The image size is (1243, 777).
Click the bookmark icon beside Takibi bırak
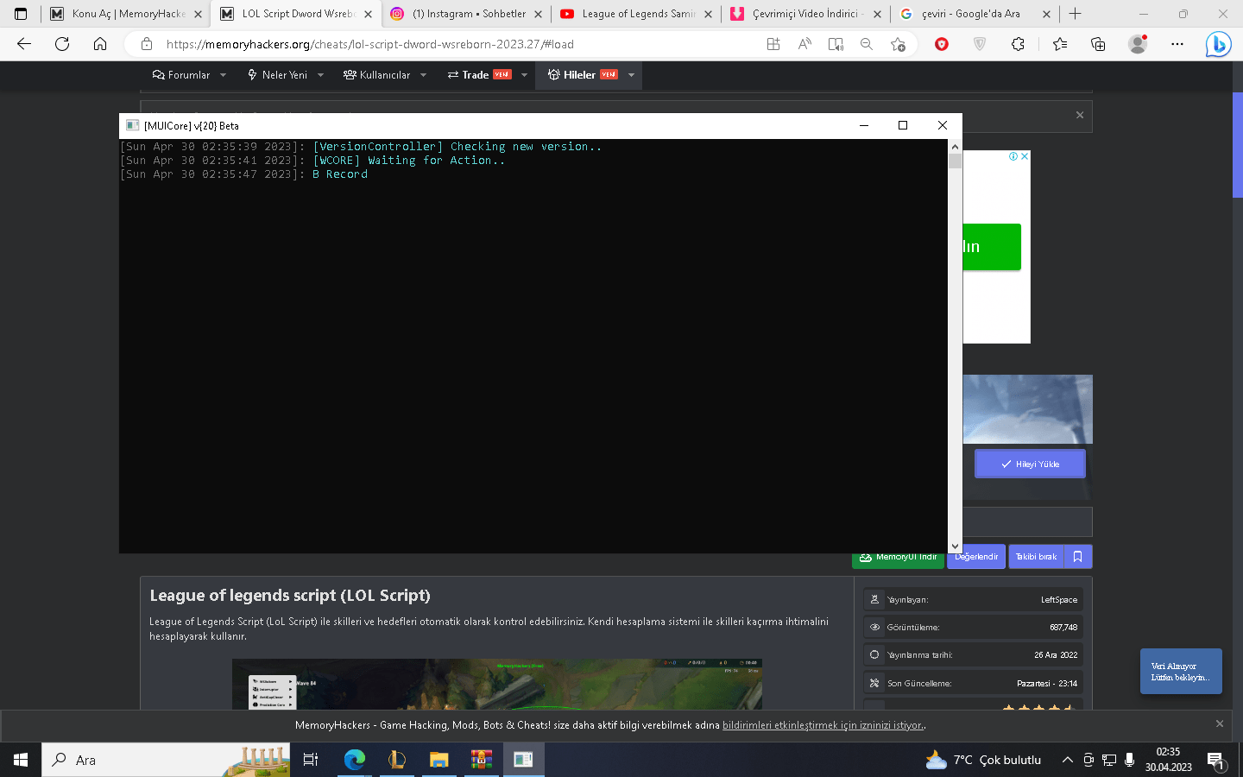tap(1078, 557)
